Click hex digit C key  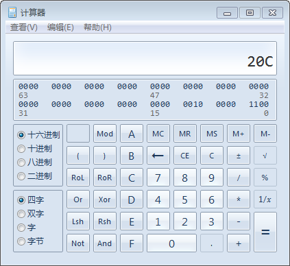pyautogui.click(x=132, y=178)
